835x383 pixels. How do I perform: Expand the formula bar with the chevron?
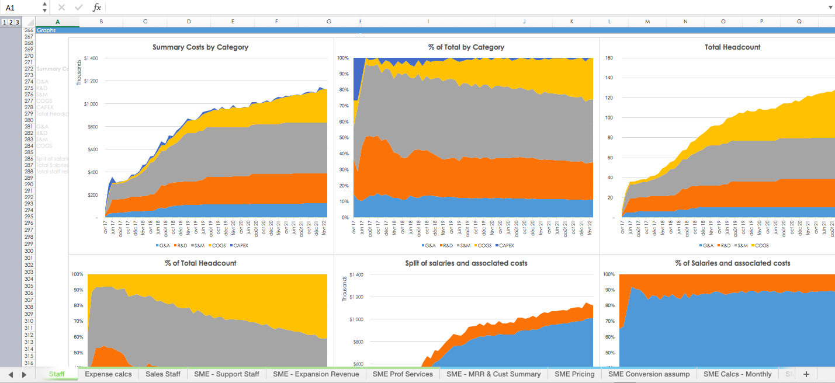[830, 8]
